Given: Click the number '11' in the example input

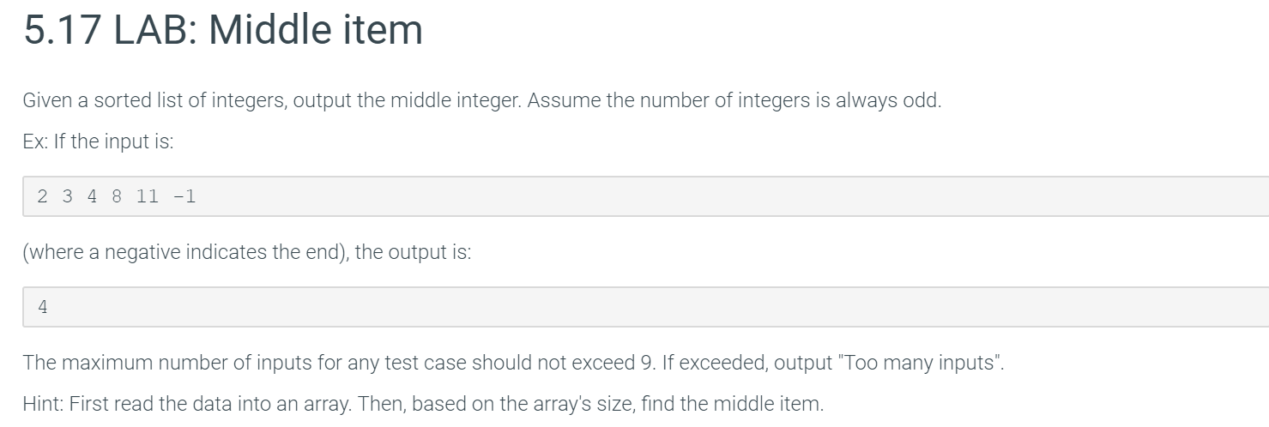Looking at the screenshot, I should coord(148,196).
